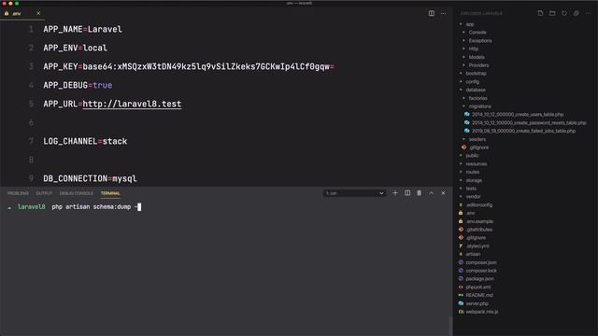Kill terminal with trash icon
Image resolution: width=598 pixels, height=336 pixels.
[420, 193]
